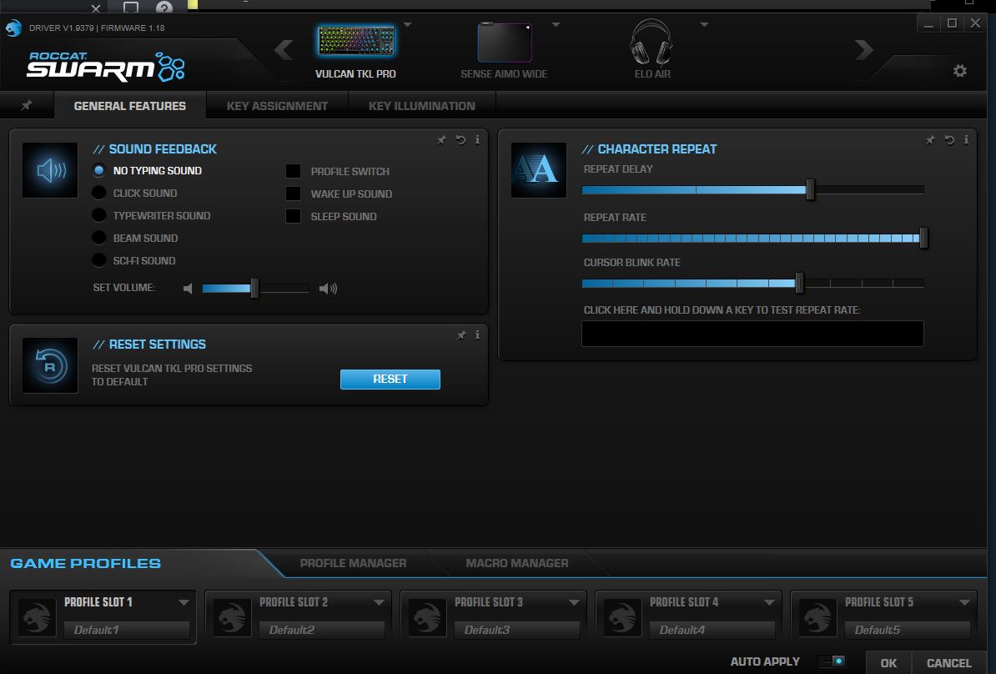
Task: Click the pin tab left of General Features
Action: tap(27, 106)
